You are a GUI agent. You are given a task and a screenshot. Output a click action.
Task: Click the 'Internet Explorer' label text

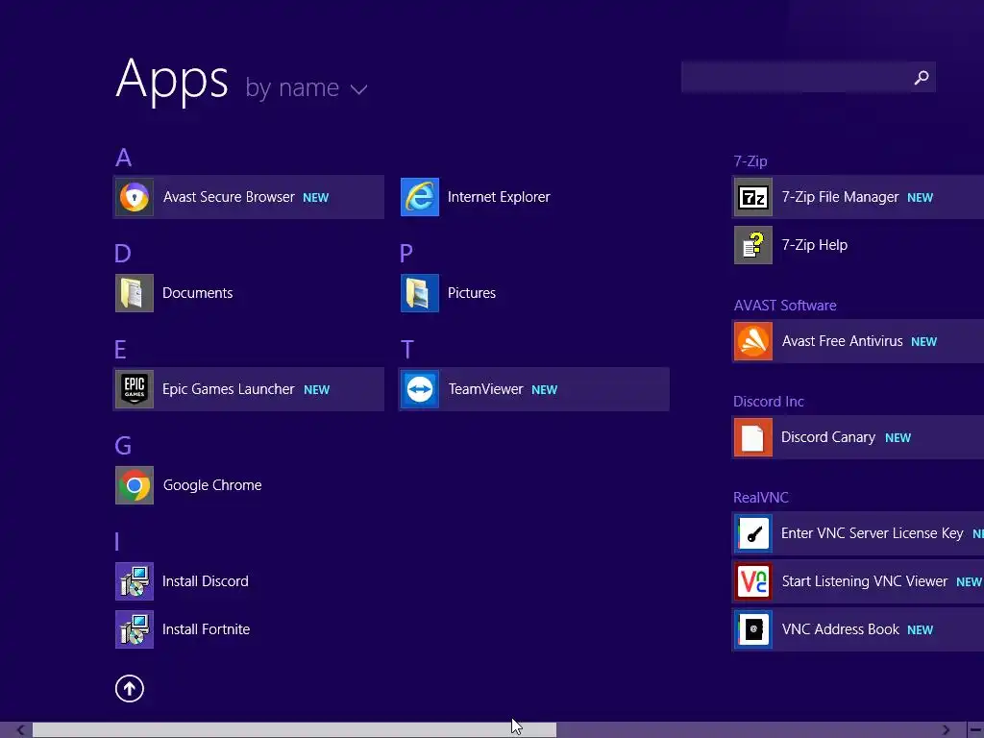[x=499, y=197]
